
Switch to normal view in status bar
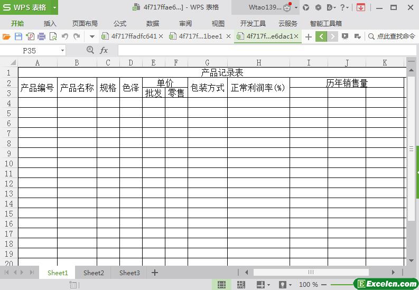[221, 285]
